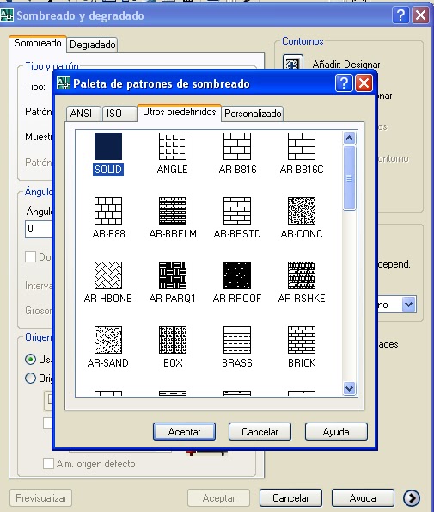Select the Usar origen actual radio button

(30, 359)
